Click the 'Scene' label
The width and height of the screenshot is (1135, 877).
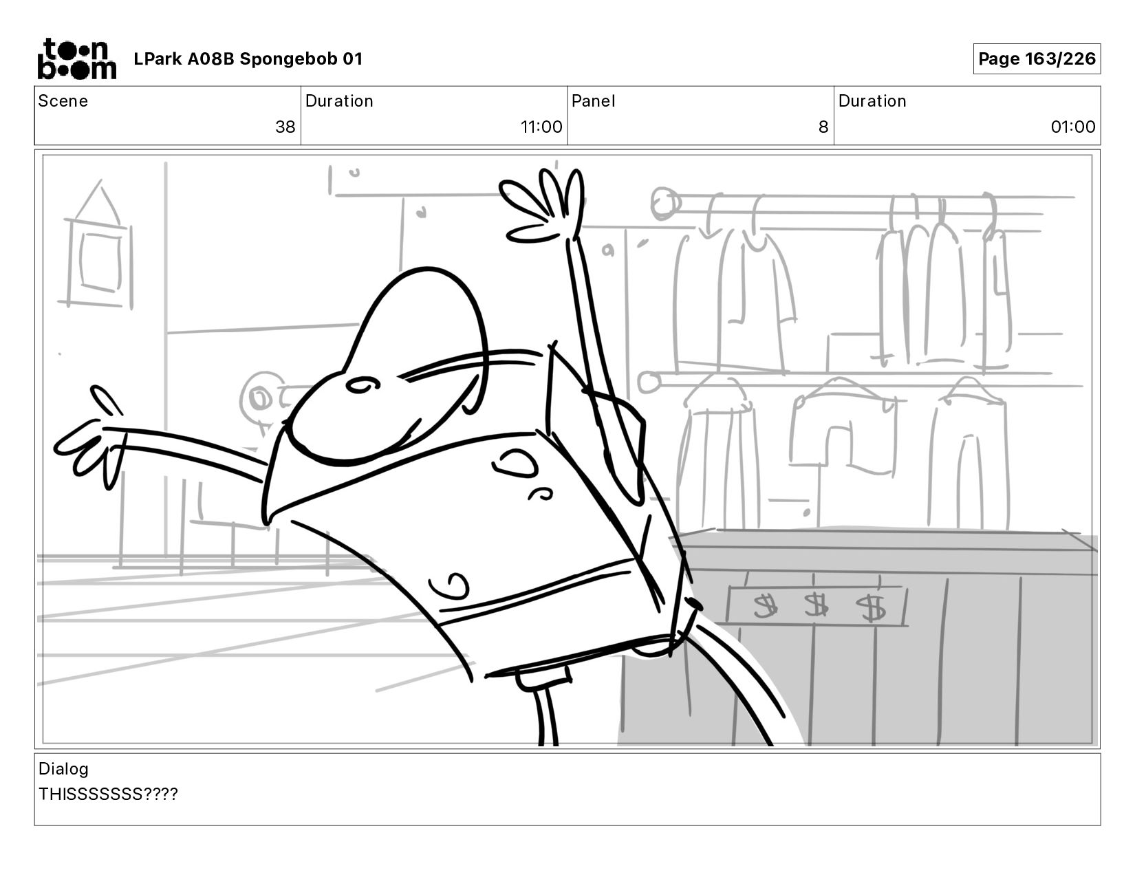point(63,101)
